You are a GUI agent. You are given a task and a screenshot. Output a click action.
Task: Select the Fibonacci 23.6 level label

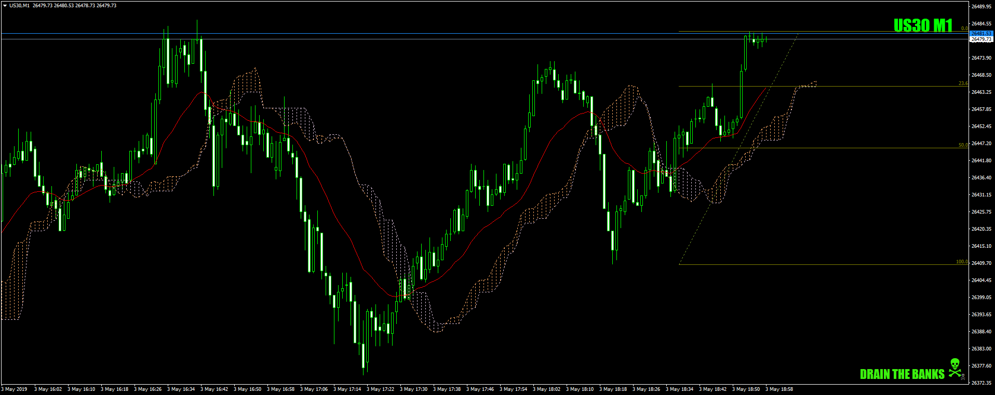963,83
